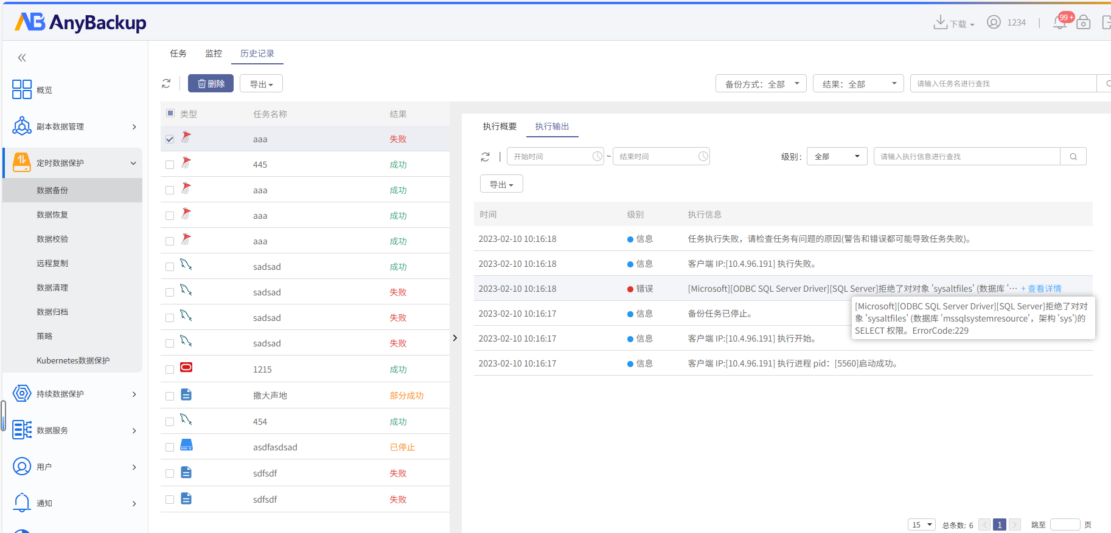Open Kubernetes数据保护 in the sidebar

72,360
